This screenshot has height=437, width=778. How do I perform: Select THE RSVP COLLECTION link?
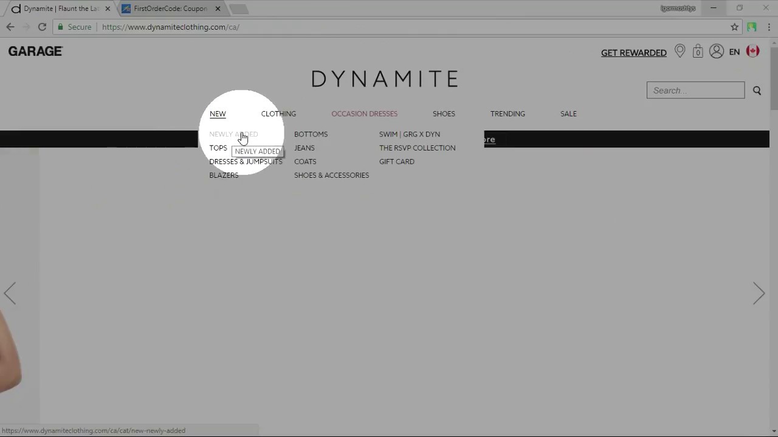[417, 147]
